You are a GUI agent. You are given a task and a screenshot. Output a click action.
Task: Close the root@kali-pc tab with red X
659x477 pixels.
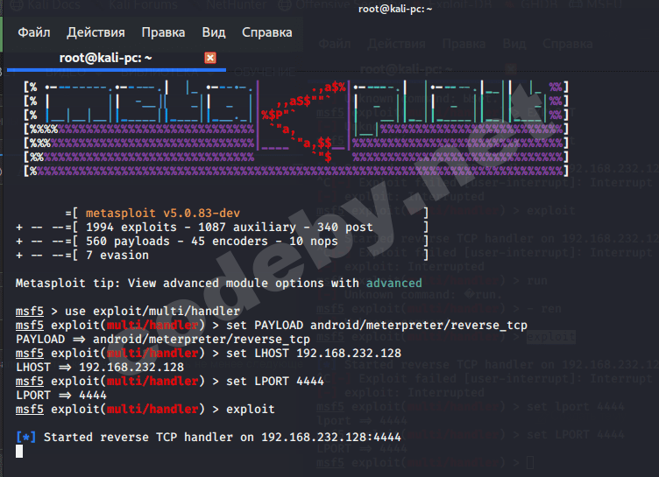(210, 58)
